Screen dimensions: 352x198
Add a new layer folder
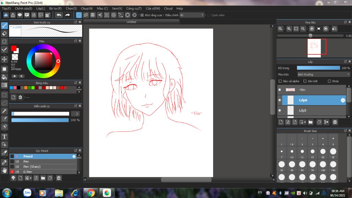pos(310,122)
